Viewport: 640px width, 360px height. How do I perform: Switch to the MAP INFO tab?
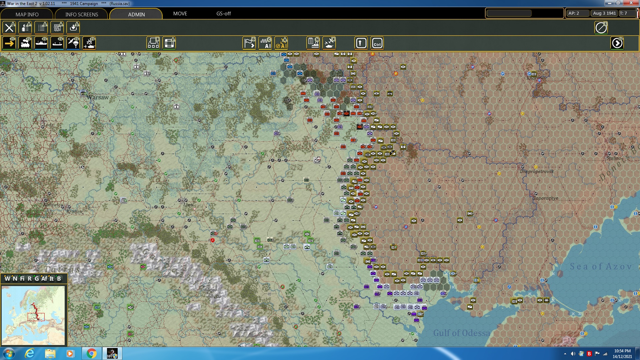click(x=27, y=14)
